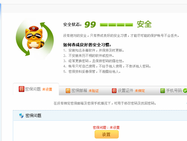
Task: Click the 未设置 status beside 密保问题 tab
Action: tap(47, 89)
